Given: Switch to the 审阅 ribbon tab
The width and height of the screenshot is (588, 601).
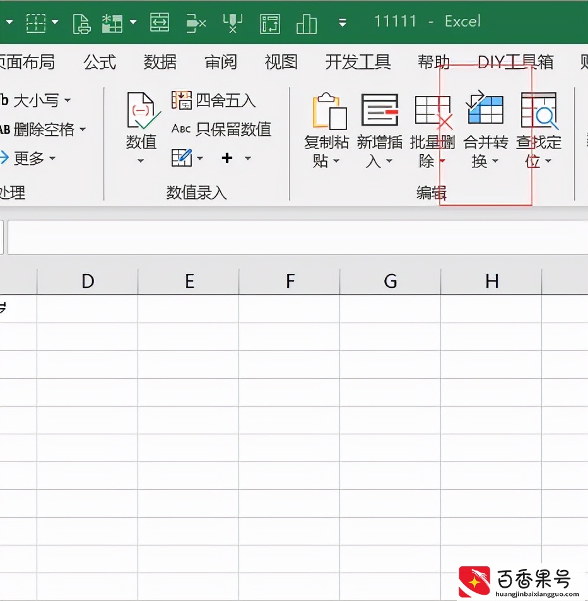Looking at the screenshot, I should tap(221, 62).
